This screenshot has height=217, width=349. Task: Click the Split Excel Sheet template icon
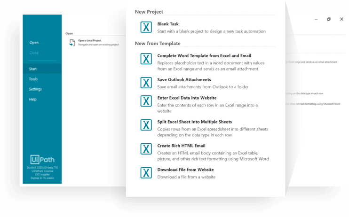pyautogui.click(x=146, y=125)
